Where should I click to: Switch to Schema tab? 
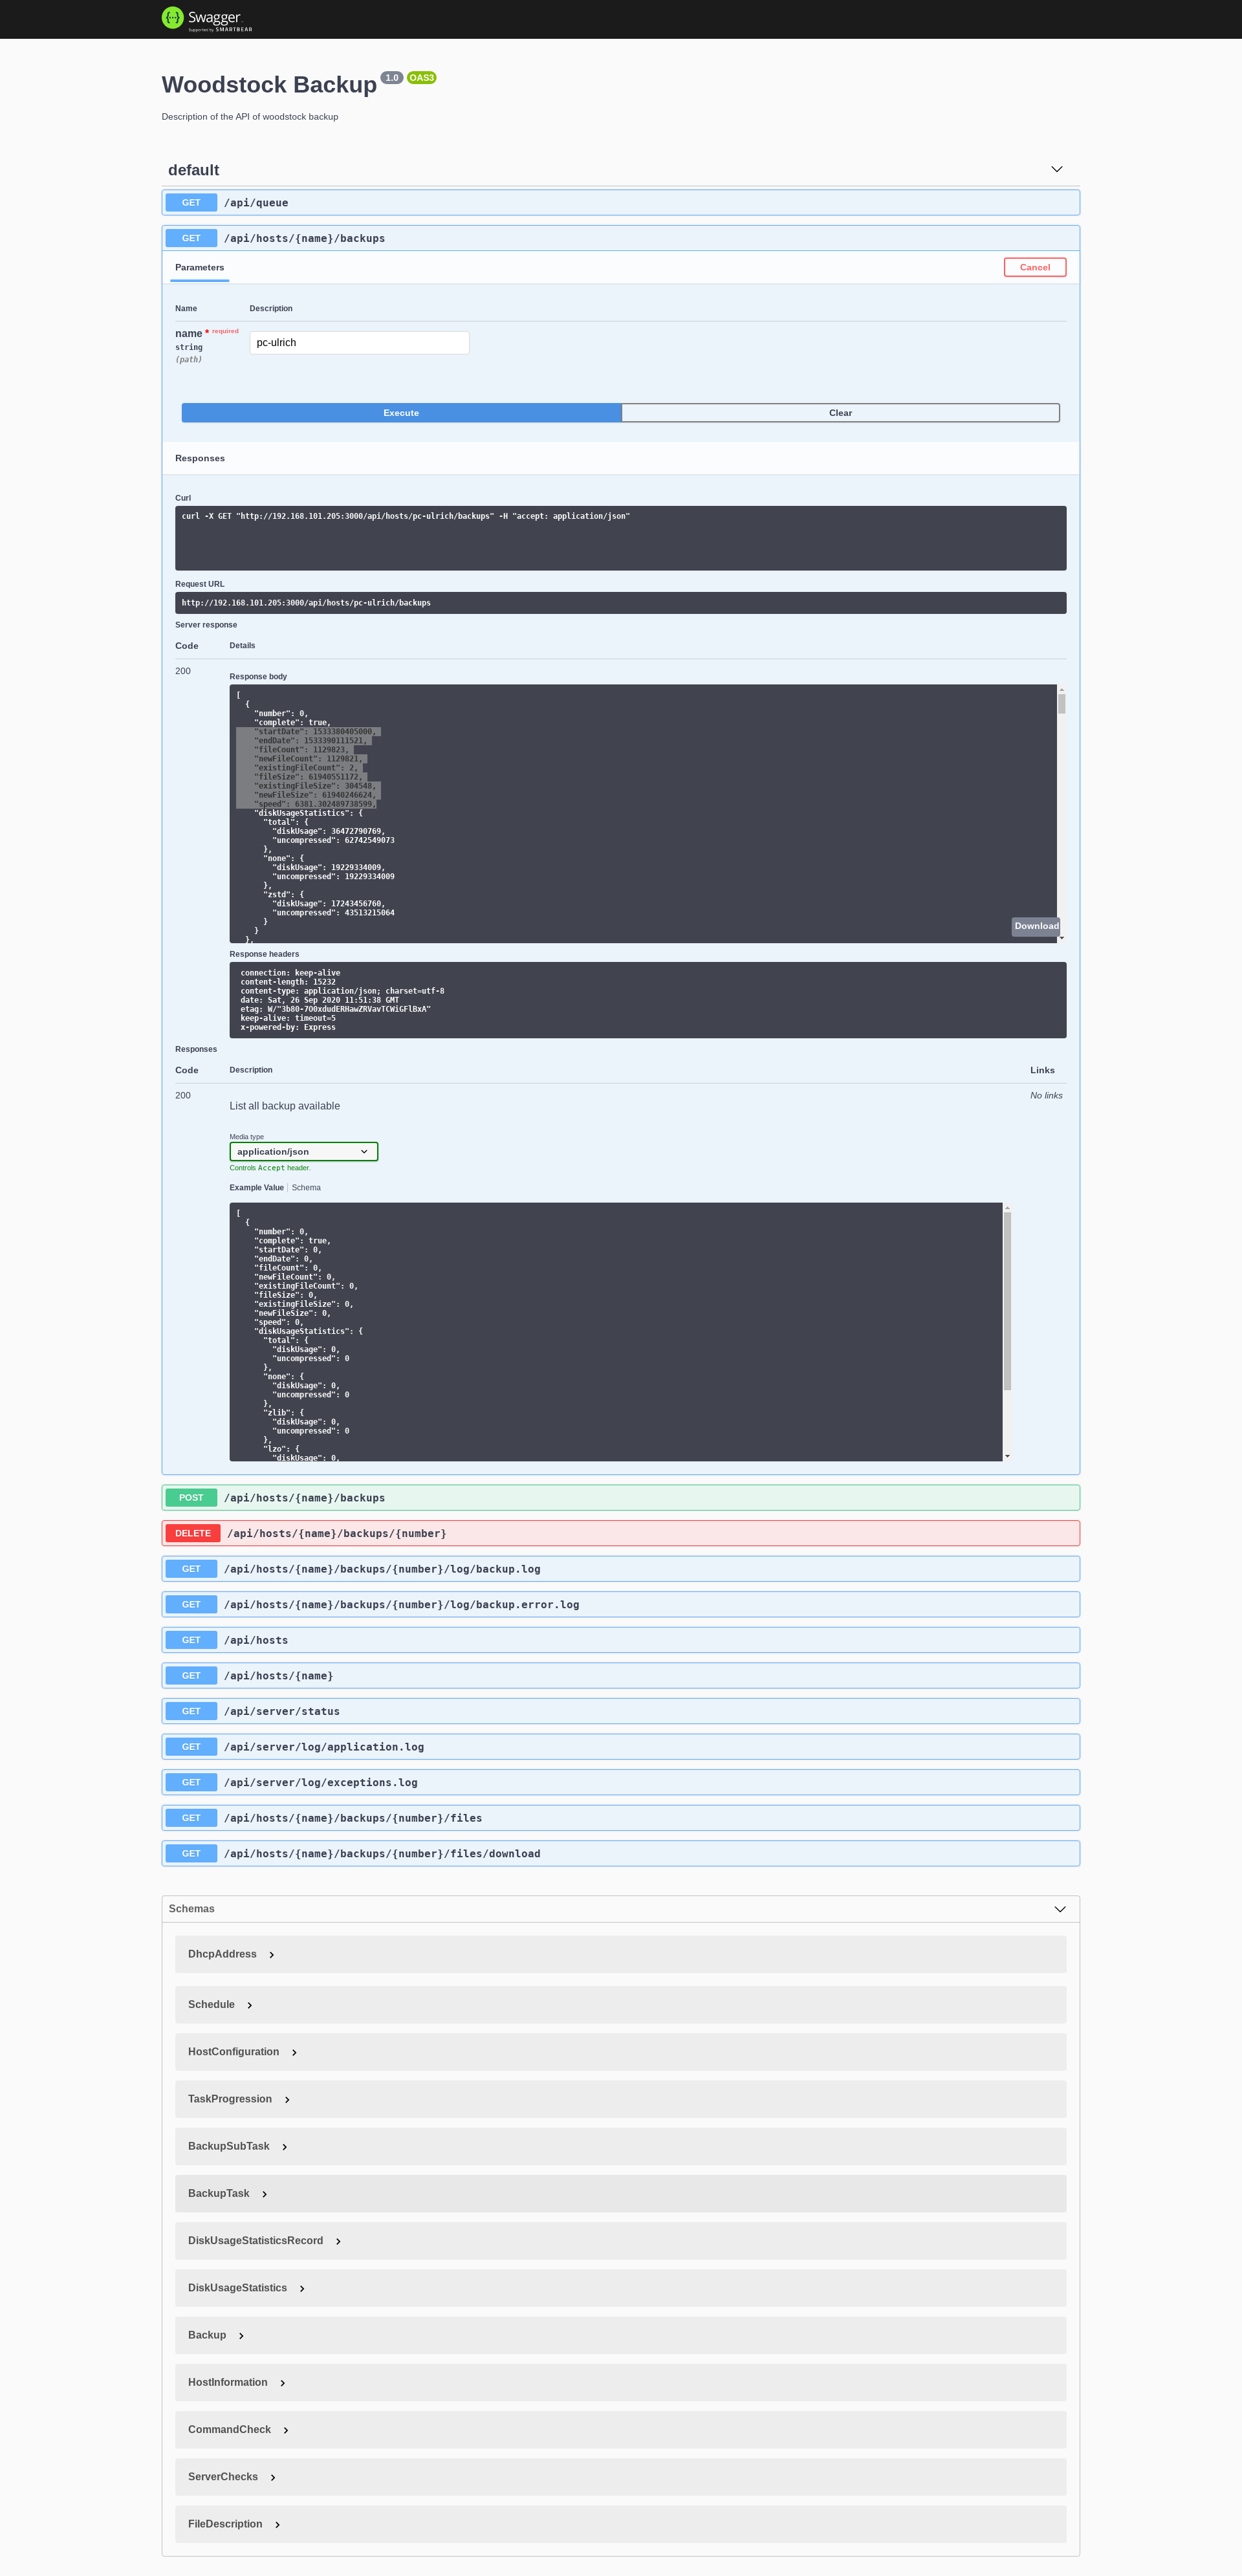point(306,1188)
